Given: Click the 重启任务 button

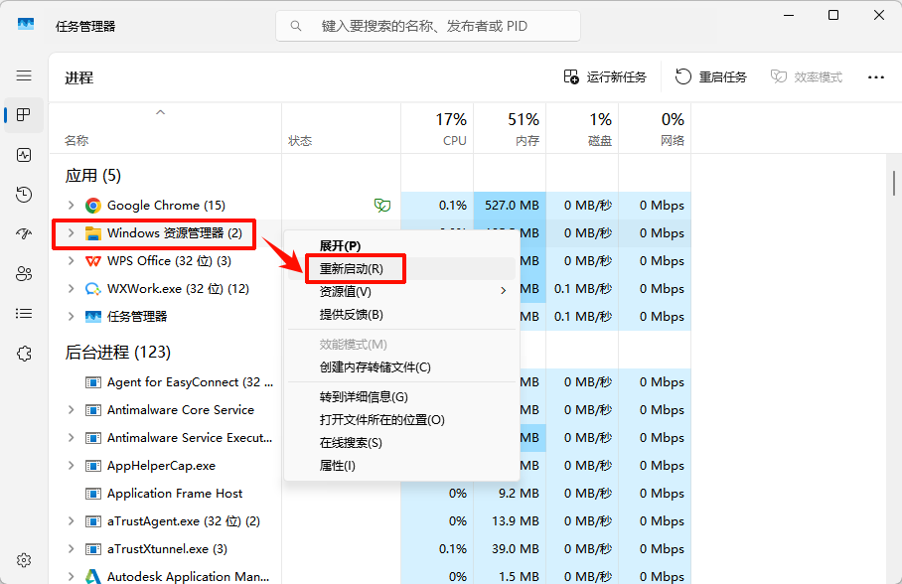Looking at the screenshot, I should click(x=711, y=76).
